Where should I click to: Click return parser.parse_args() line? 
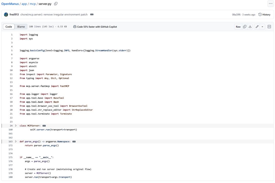click(42, 146)
